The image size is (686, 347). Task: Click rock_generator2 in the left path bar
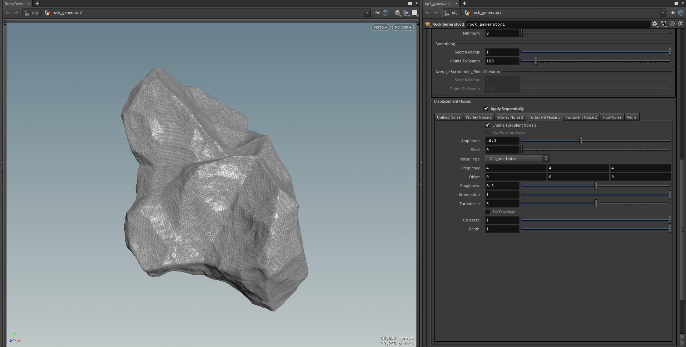pyautogui.click(x=67, y=12)
